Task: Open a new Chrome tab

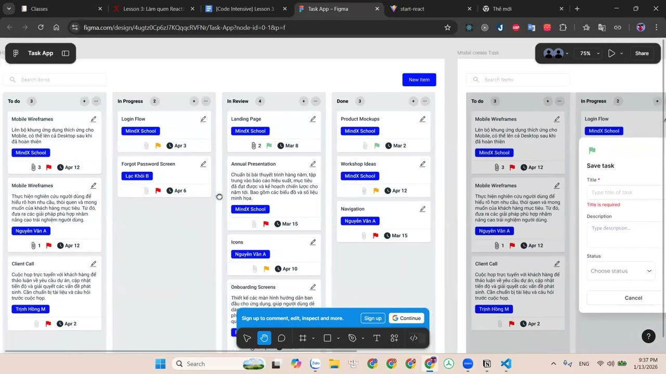Action: click(577, 9)
